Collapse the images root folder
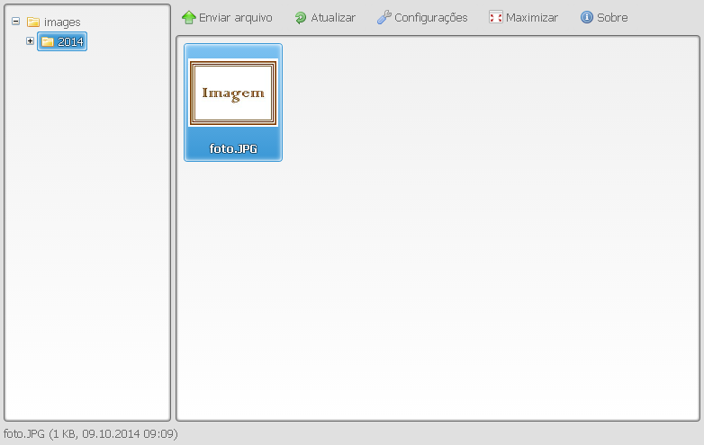Viewport: 704px width, 445px height. (15, 21)
